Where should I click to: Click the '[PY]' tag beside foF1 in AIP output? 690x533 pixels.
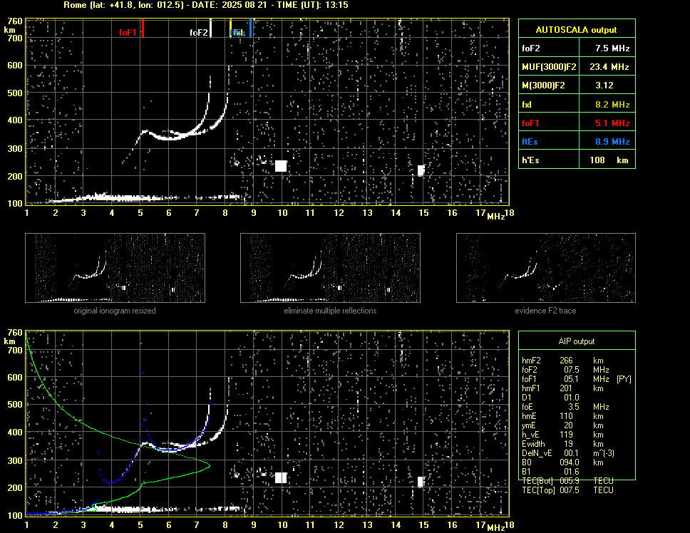(x=624, y=379)
